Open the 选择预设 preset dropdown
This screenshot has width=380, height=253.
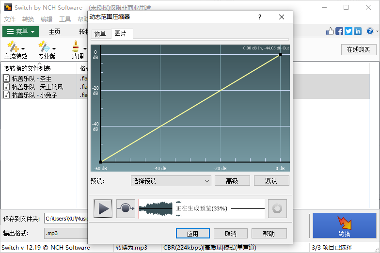point(171,181)
